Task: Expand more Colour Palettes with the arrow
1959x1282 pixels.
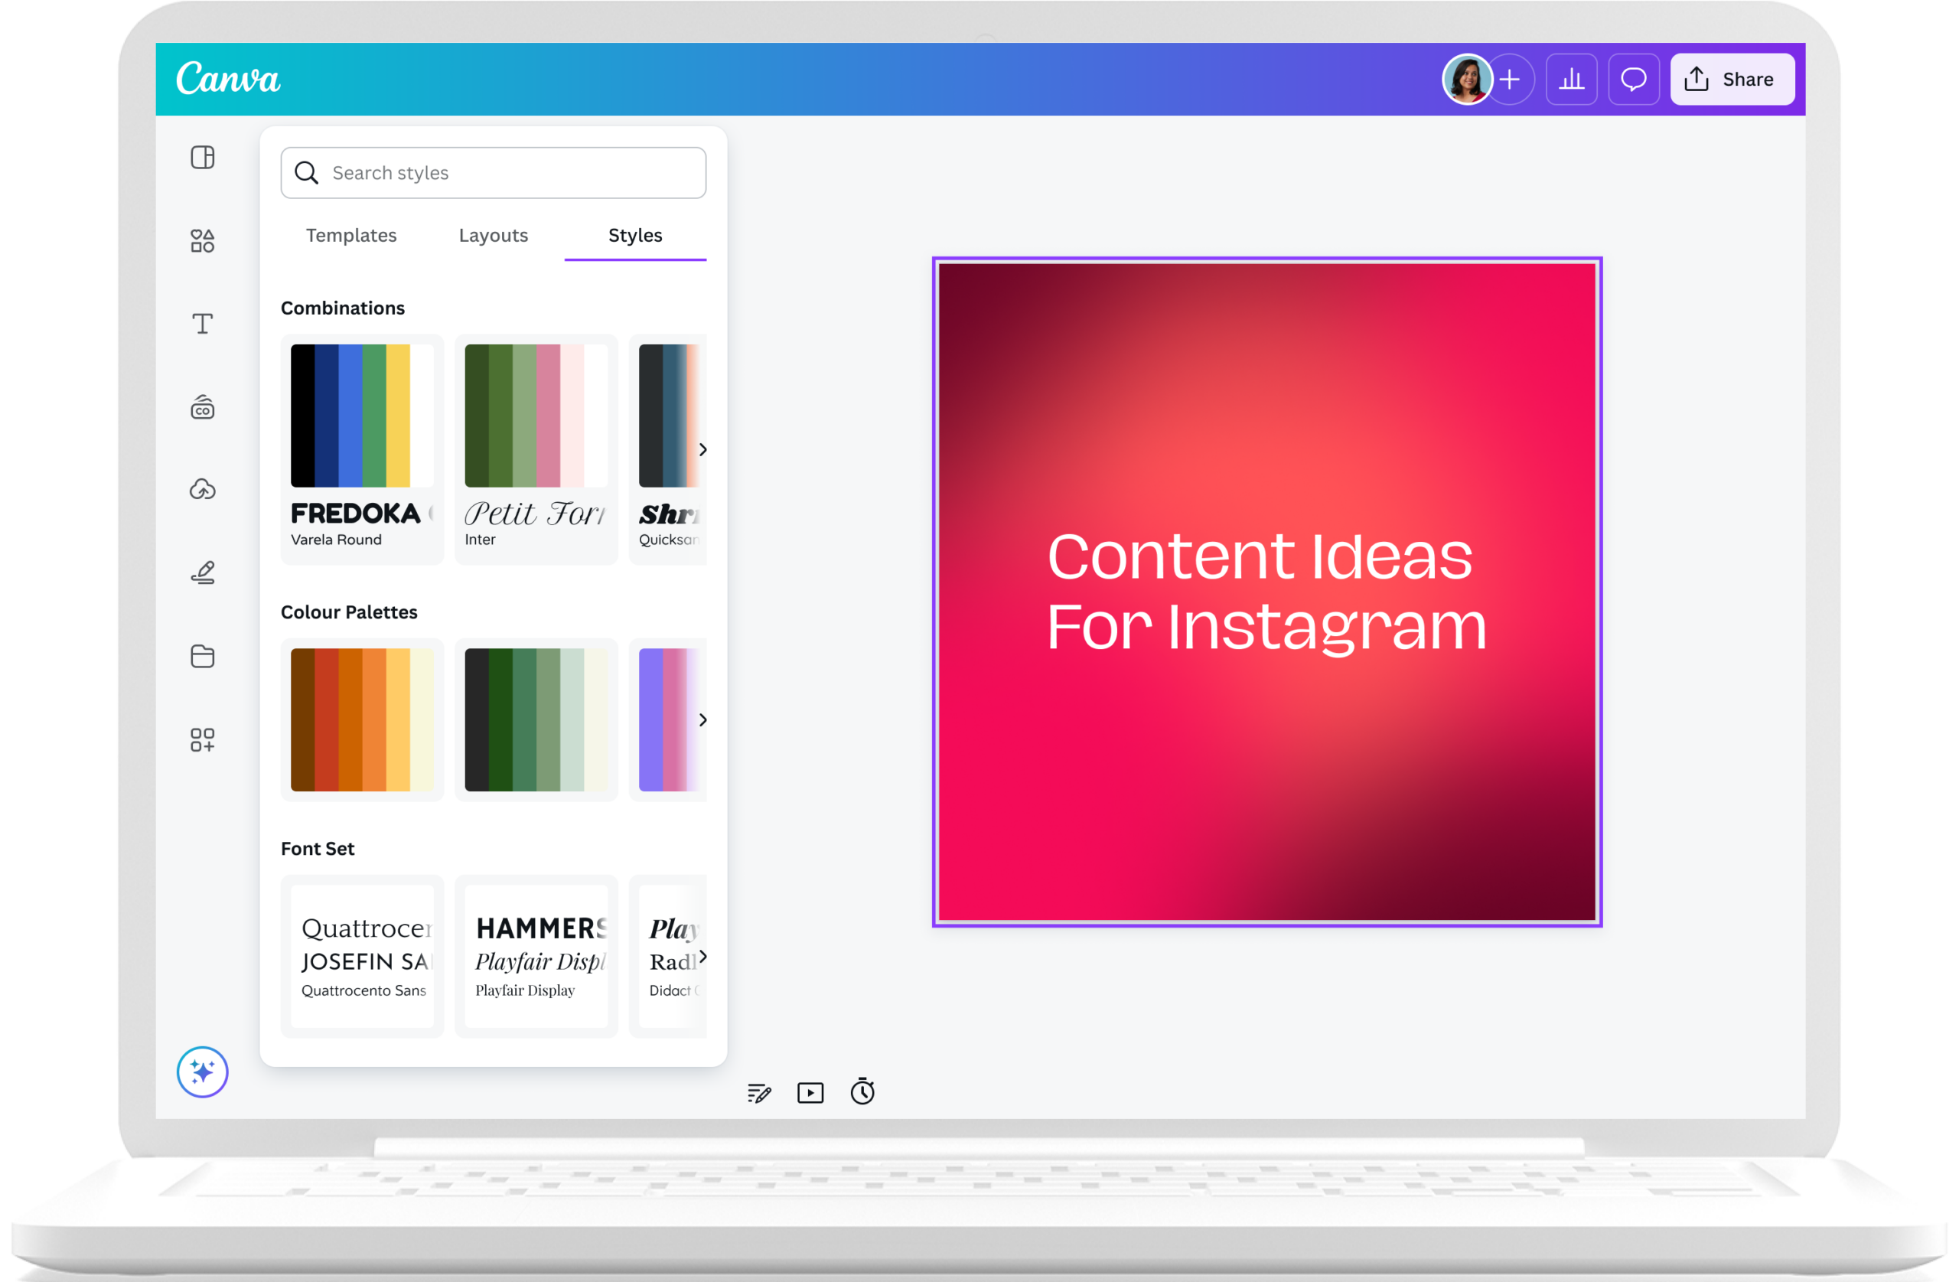Action: coord(703,720)
